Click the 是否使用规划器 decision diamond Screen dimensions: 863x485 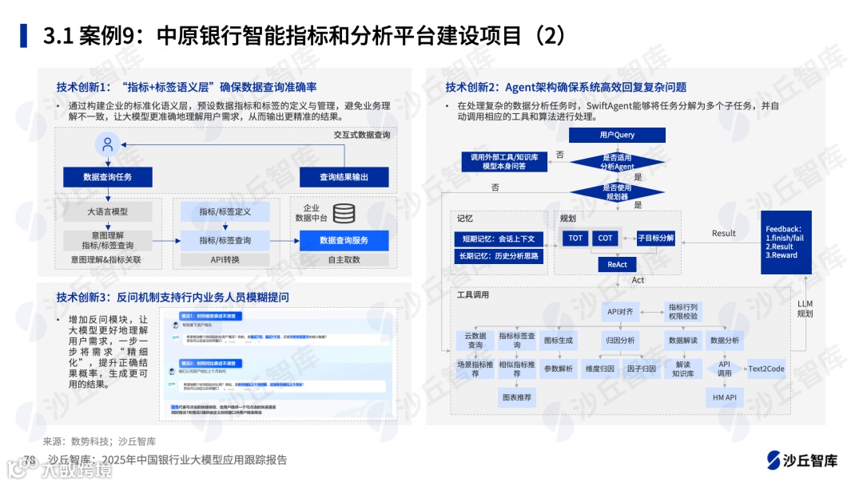click(x=617, y=191)
